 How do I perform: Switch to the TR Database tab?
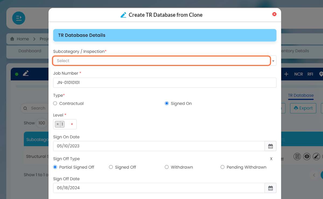[x=301, y=95]
